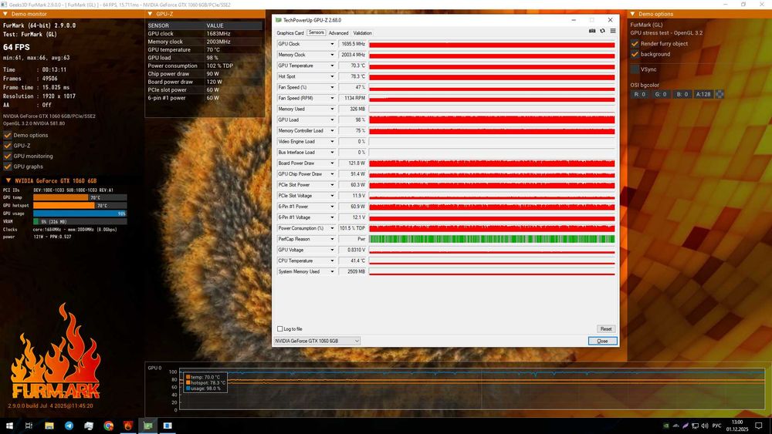The image size is (772, 434).
Task: Open the Hot Spot sensor dropdown arrow
Action: 332,76
